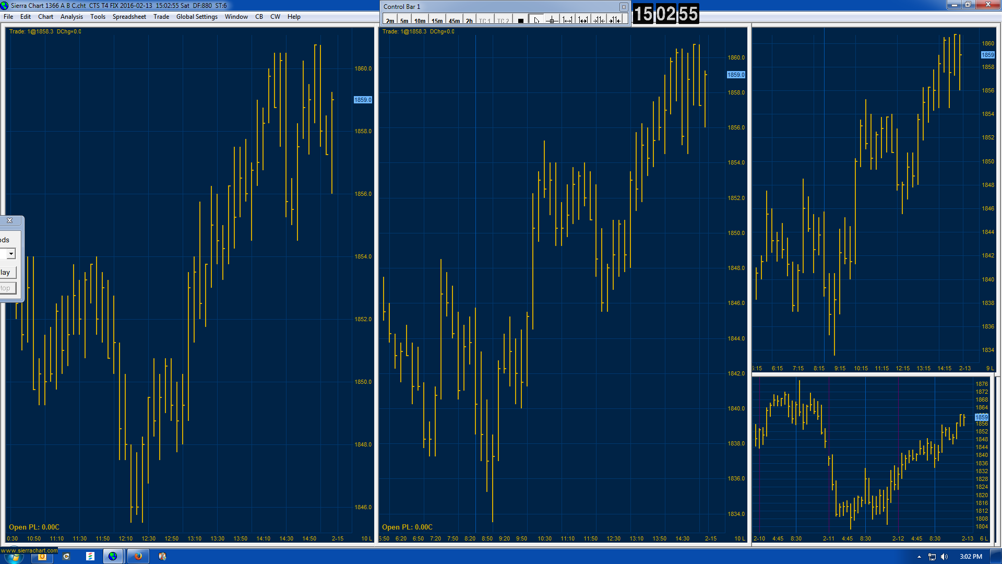Viewport: 1002px width, 564px height.
Task: Open the Global Settings menu
Action: click(197, 17)
